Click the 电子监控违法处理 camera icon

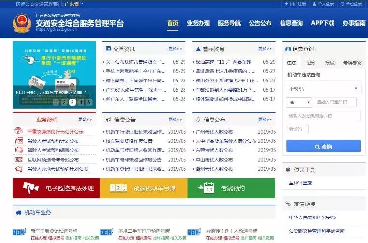[30, 188]
